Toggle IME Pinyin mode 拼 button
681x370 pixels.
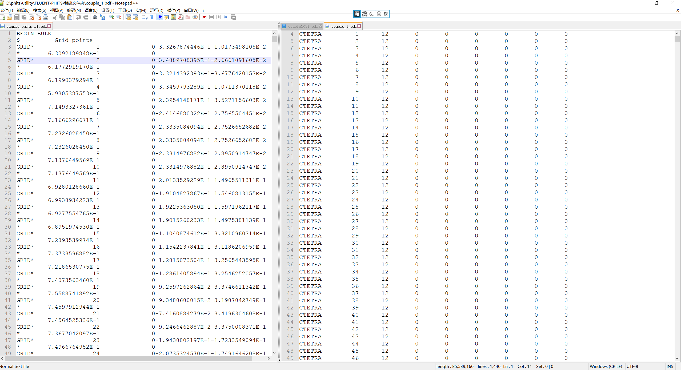pos(357,14)
